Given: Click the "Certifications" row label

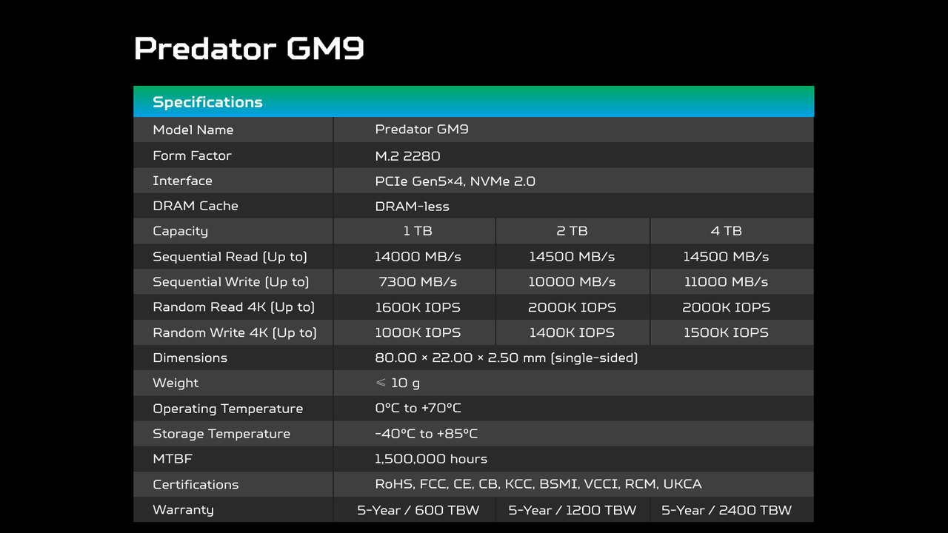Looking at the screenshot, I should [x=196, y=484].
